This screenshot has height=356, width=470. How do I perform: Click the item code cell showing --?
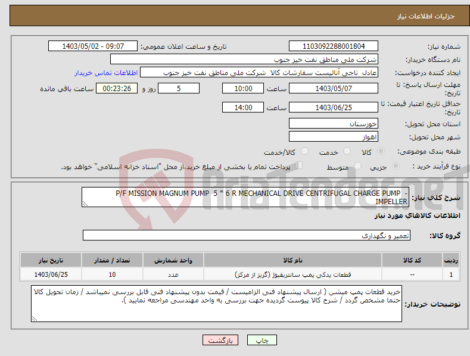[x=412, y=274]
